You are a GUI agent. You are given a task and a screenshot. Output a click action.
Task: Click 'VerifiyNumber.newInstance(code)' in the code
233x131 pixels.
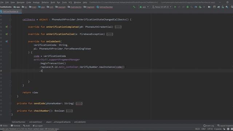[x=102, y=67]
